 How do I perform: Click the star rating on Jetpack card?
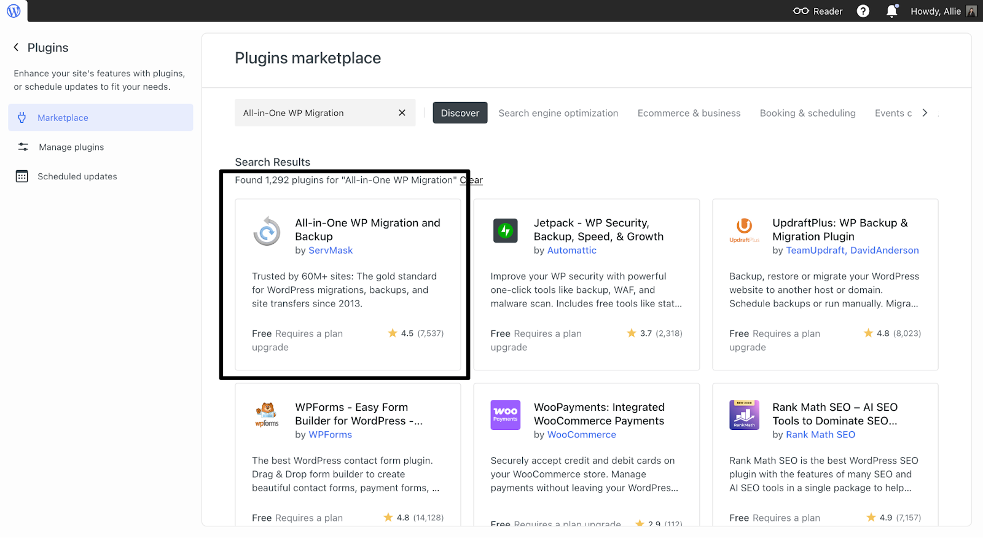pyautogui.click(x=654, y=333)
